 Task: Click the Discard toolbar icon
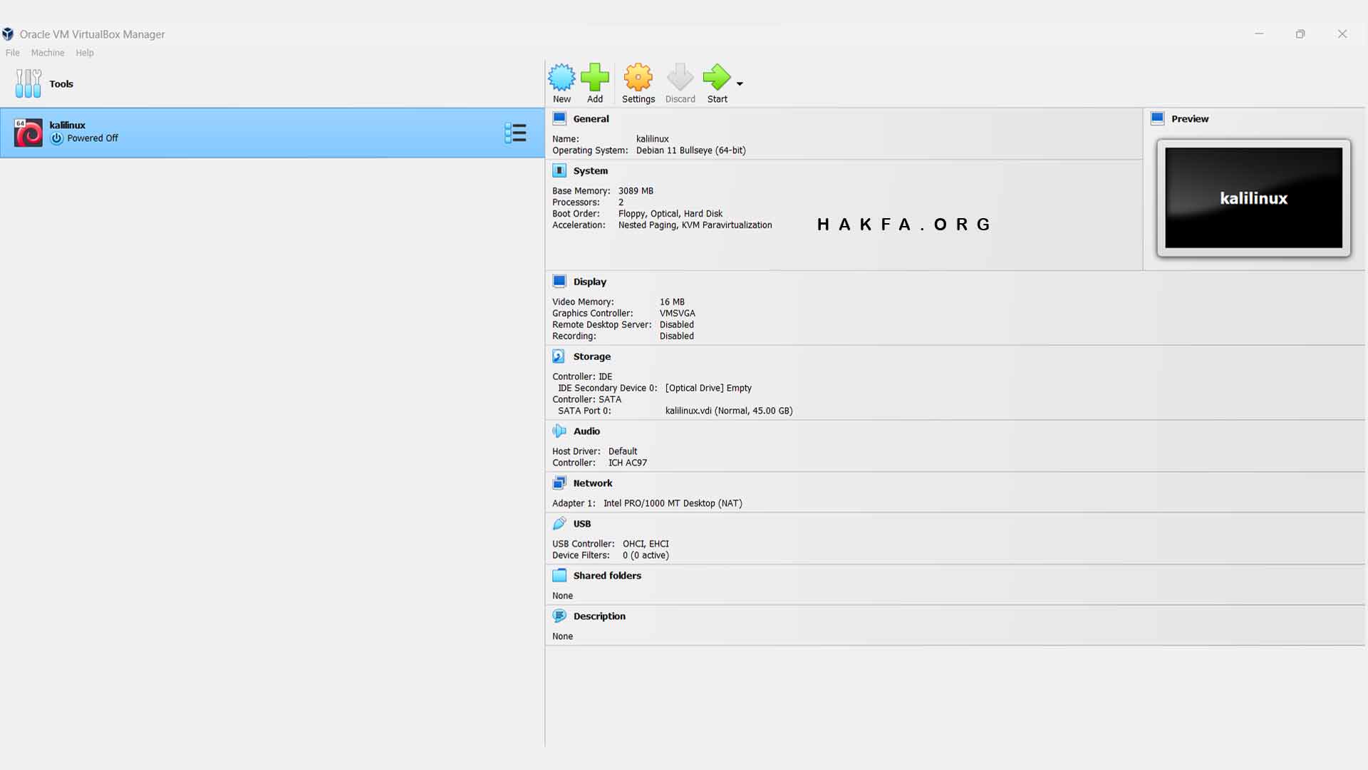(680, 77)
